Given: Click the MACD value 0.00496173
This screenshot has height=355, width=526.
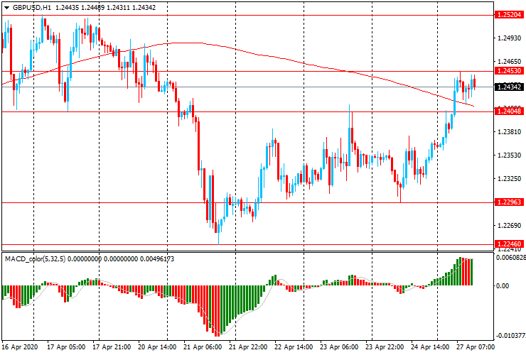Looking at the screenshot, I should [x=156, y=258].
